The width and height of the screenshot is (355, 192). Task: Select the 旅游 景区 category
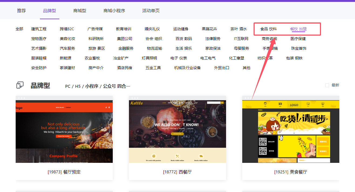[x=97, y=48]
